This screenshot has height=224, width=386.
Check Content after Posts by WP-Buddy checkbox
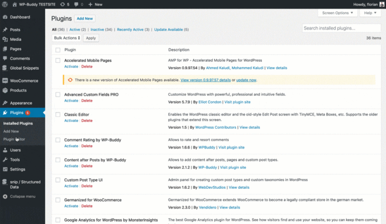[58, 160]
